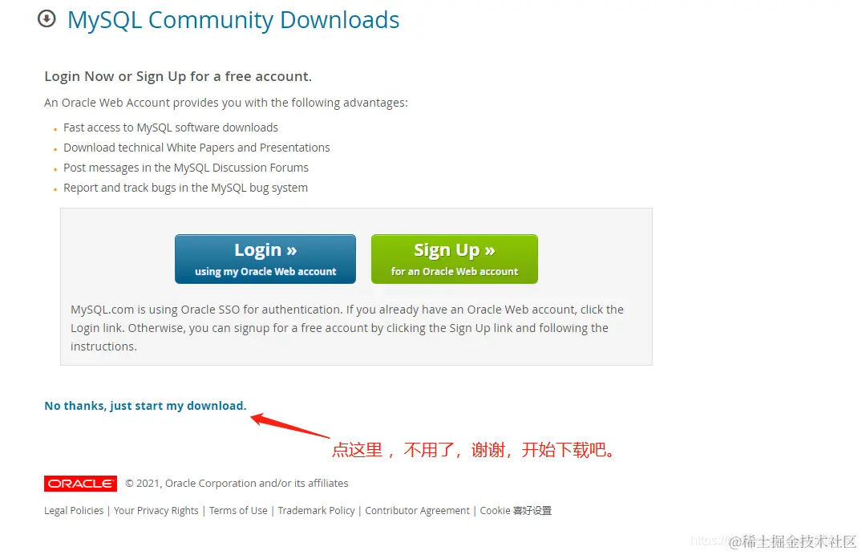Click the green Sign Up button
This screenshot has width=862, height=555.
(x=454, y=259)
